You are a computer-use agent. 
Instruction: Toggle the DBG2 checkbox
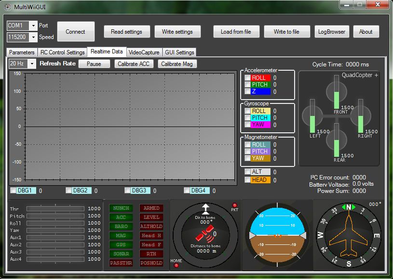tap(68, 190)
